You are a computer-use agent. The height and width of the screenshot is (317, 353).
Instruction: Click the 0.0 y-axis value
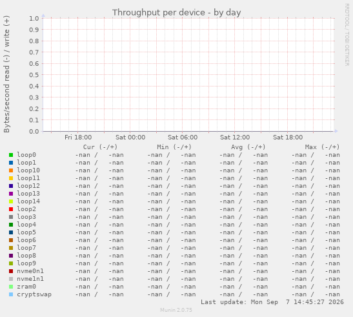[34, 131]
